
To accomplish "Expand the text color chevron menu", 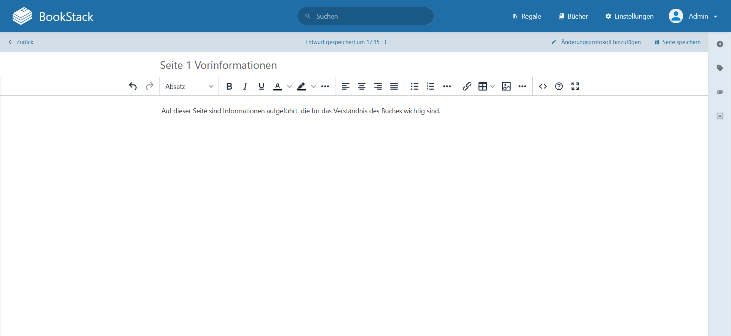I will click(x=289, y=86).
